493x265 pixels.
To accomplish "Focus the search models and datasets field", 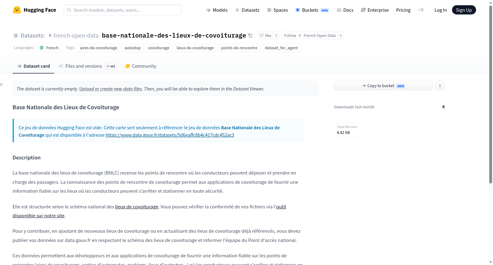I will click(x=123, y=10).
